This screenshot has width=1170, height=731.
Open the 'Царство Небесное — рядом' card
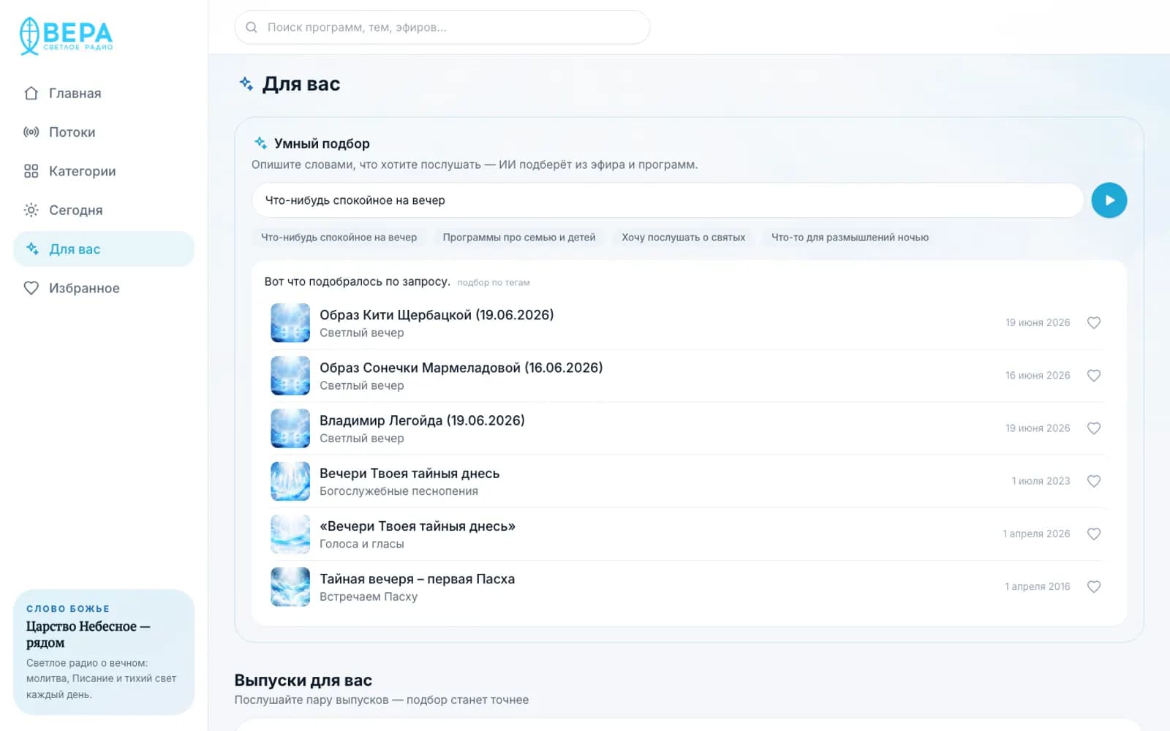point(104,651)
